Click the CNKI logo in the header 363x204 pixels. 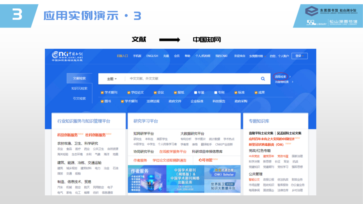(x=67, y=56)
